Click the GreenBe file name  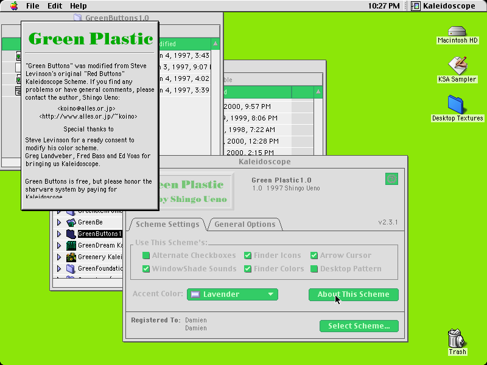pos(90,222)
